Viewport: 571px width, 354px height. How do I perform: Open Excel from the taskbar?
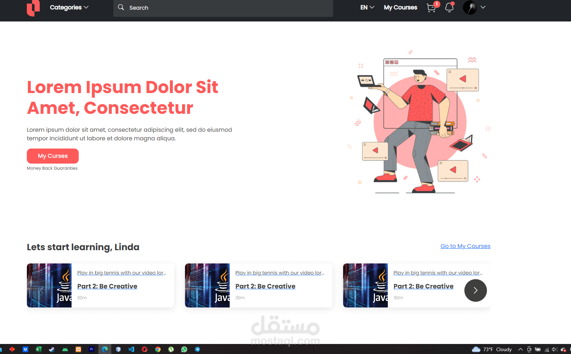pyautogui.click(x=39, y=349)
